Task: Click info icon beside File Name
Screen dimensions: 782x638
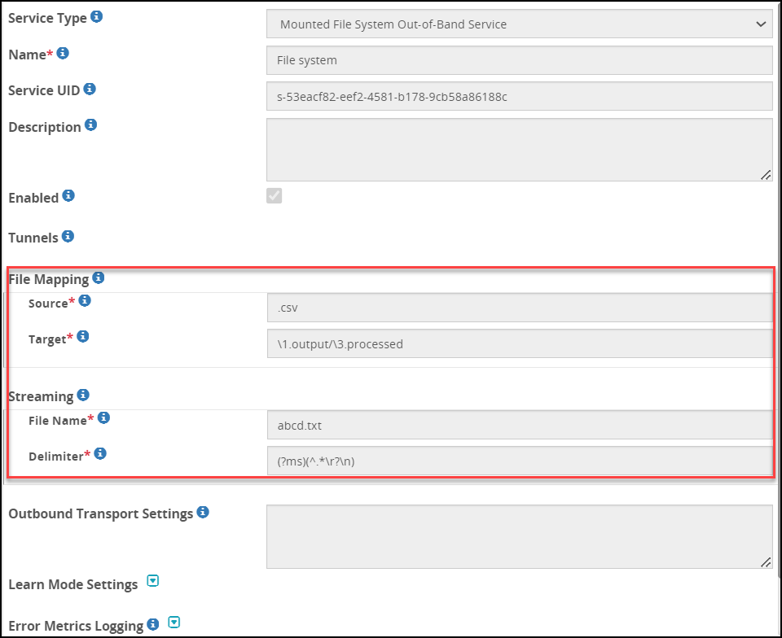Action: (x=103, y=417)
